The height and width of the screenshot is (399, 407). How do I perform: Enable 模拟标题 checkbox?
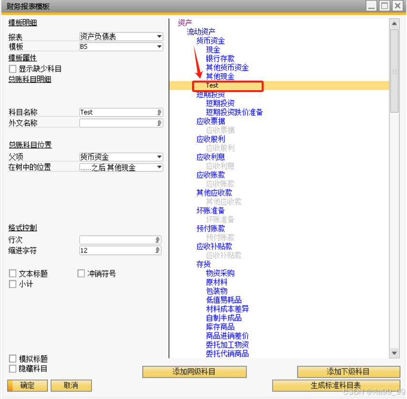click(x=12, y=359)
